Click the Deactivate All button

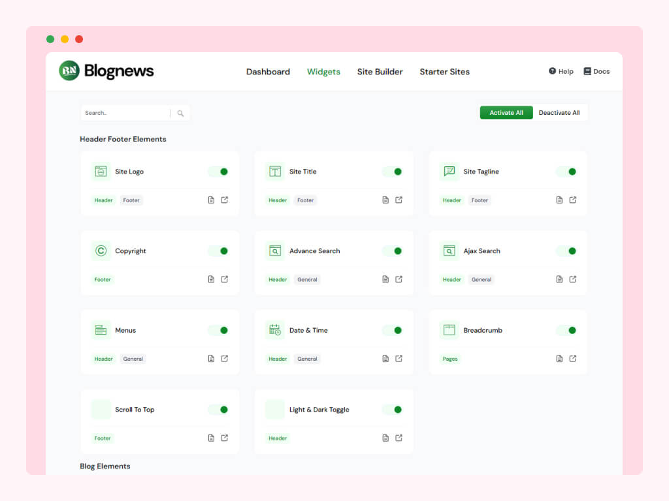(560, 112)
